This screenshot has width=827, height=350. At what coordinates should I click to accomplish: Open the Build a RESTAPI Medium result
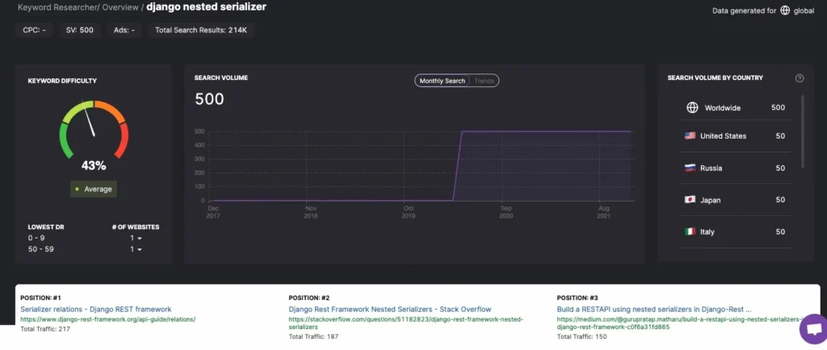(654, 309)
